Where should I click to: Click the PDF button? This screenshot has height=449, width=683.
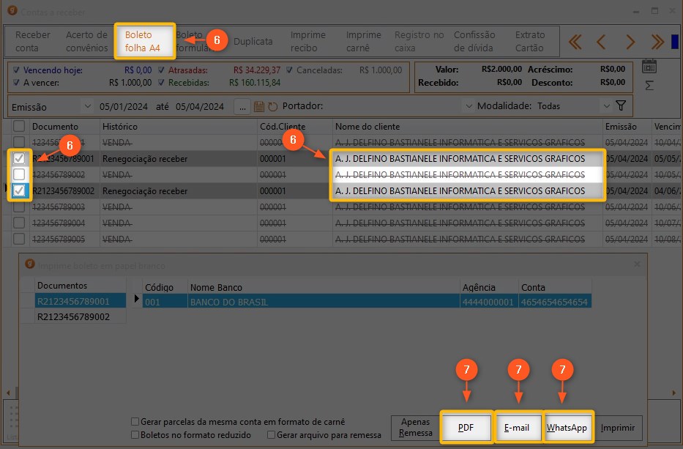coord(466,428)
